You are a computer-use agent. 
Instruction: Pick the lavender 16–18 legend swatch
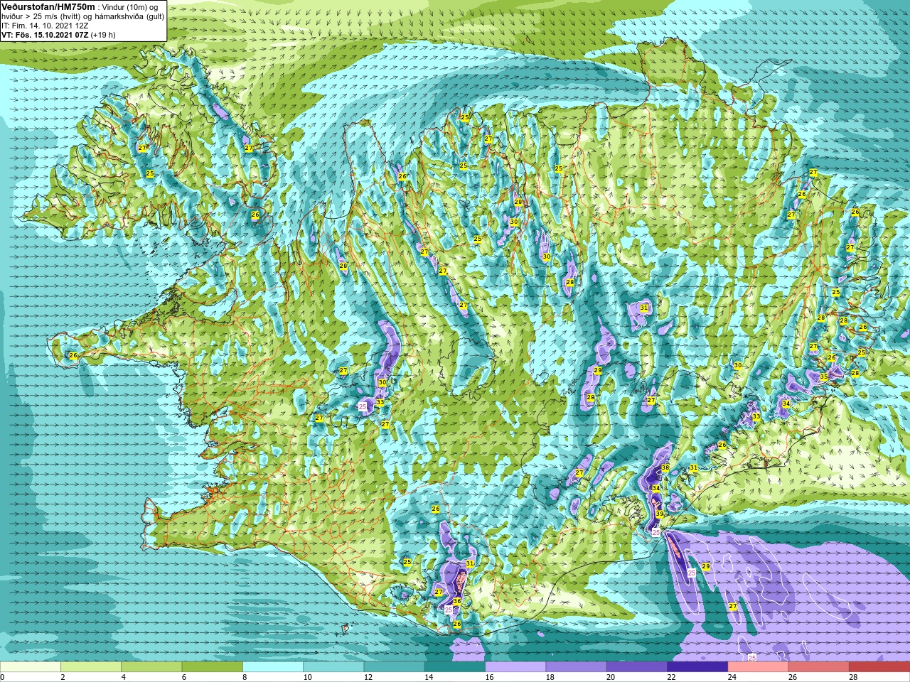click(x=515, y=667)
